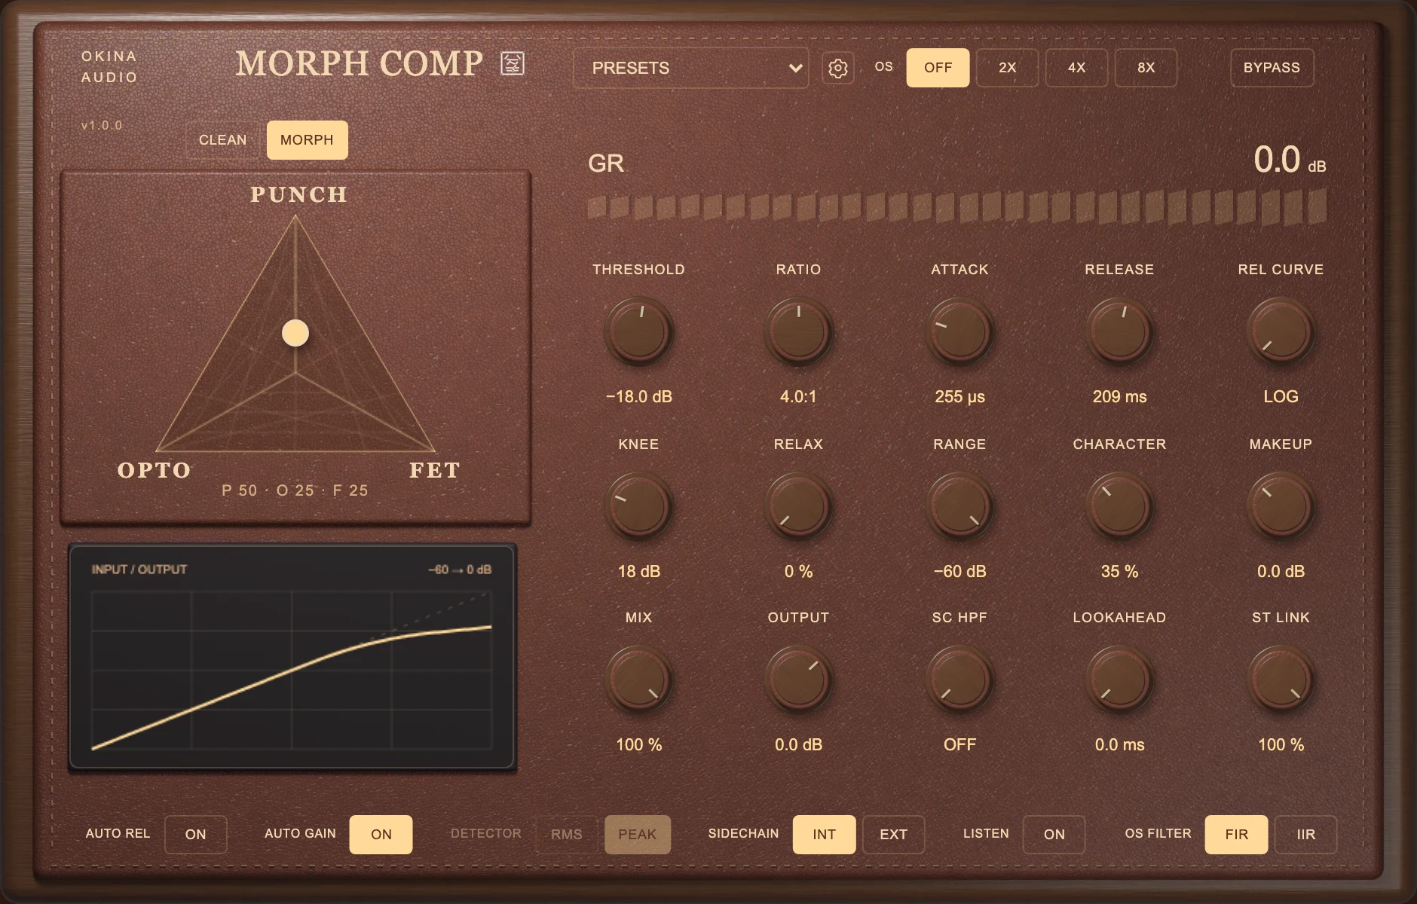Click the Mix knob
Image resolution: width=1417 pixels, height=904 pixels.
[638, 680]
